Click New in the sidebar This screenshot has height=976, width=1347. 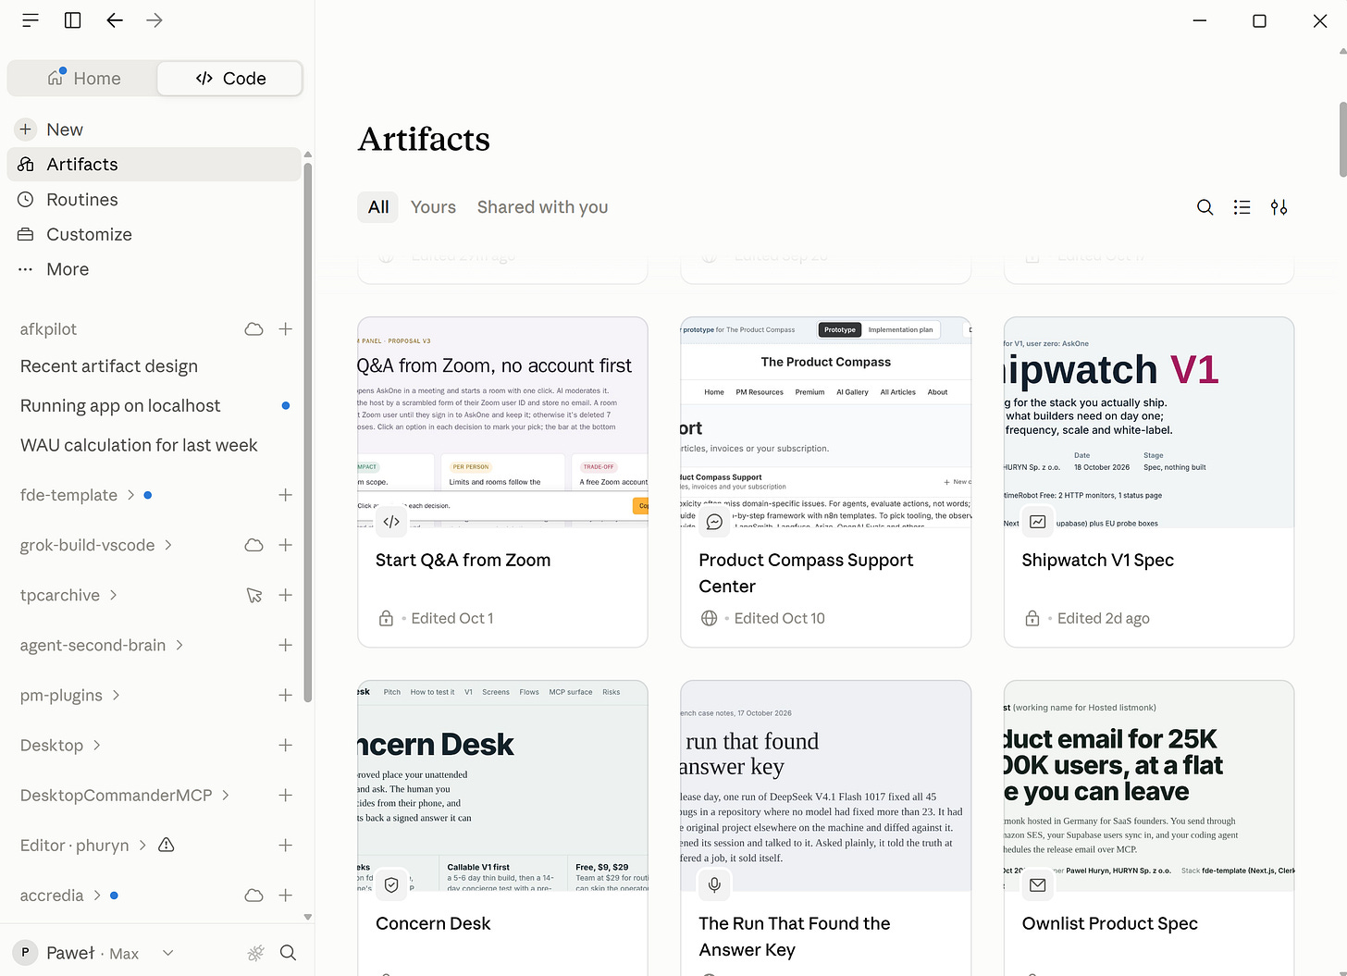[154, 130]
